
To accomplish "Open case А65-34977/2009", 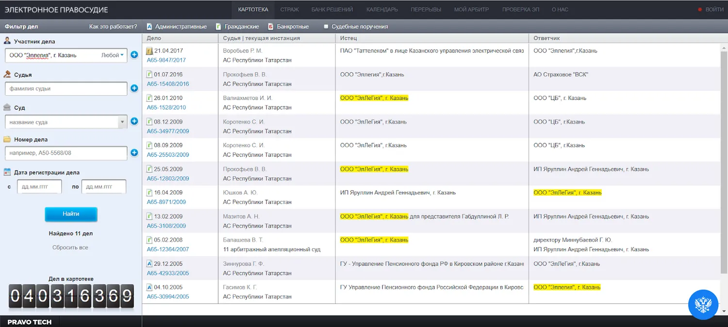I will tap(168, 131).
